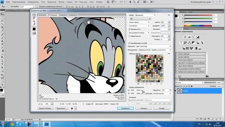Screen dimensions: 225x127
Task: Select the Slice Select tool in the dialog
Action: (x=34, y=18)
